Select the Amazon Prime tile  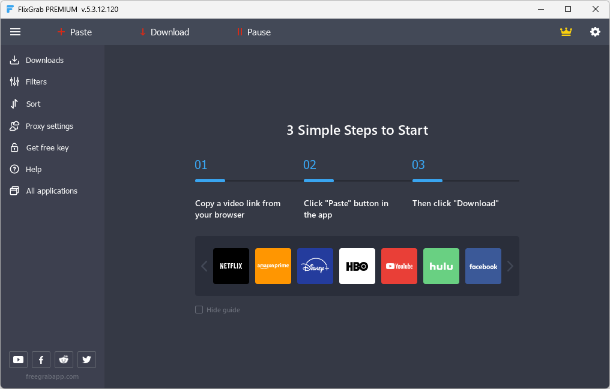pyautogui.click(x=273, y=266)
